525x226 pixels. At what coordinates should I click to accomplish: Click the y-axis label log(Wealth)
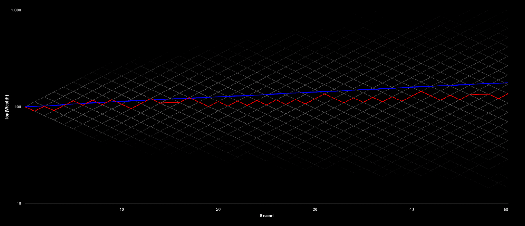7,107
